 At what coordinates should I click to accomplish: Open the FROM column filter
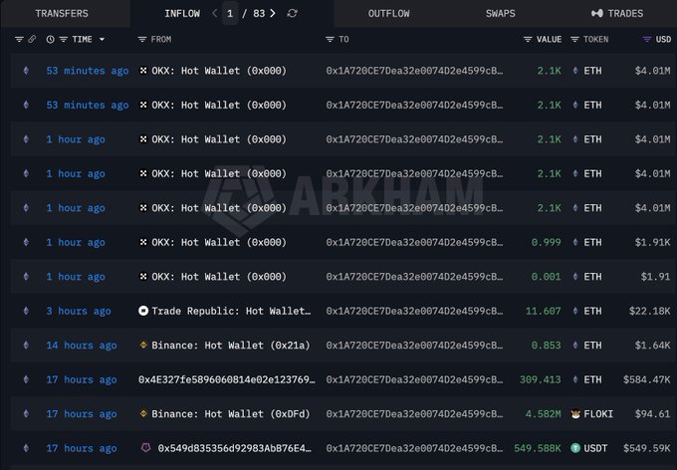(x=141, y=39)
